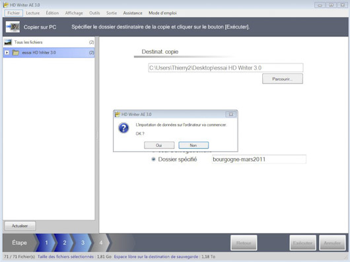Open the Affichage menu
This screenshot has width=350, height=262.
74,13
